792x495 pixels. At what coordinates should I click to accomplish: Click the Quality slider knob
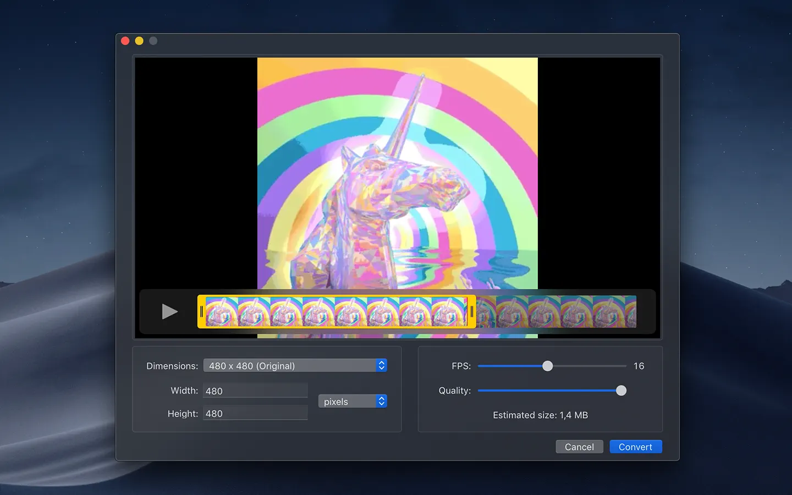tap(621, 391)
